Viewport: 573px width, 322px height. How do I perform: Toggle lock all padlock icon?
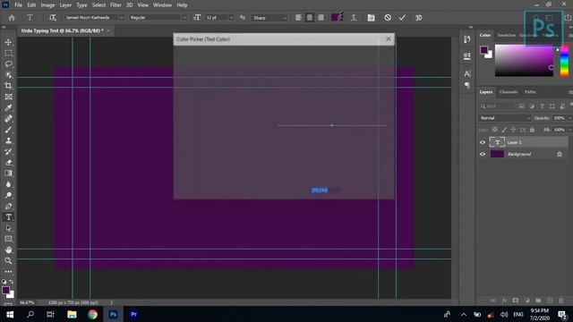tap(532, 130)
